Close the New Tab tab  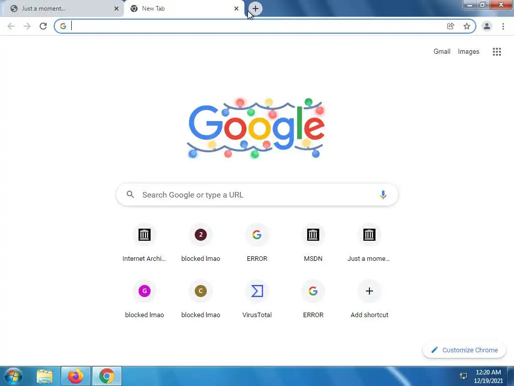point(236,9)
